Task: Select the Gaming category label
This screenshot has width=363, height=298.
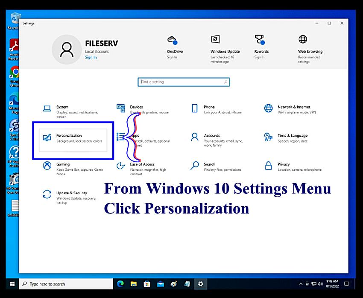Action: [63, 164]
